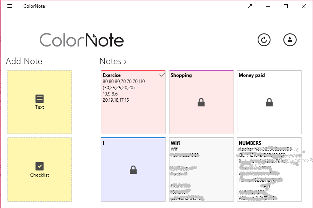The image size is (313, 208).
Task: Open the NUMBERS note card
Action: (269, 170)
